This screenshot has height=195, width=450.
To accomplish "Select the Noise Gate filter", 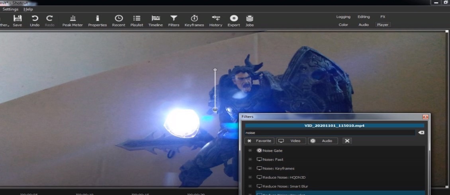I will pos(340,150).
